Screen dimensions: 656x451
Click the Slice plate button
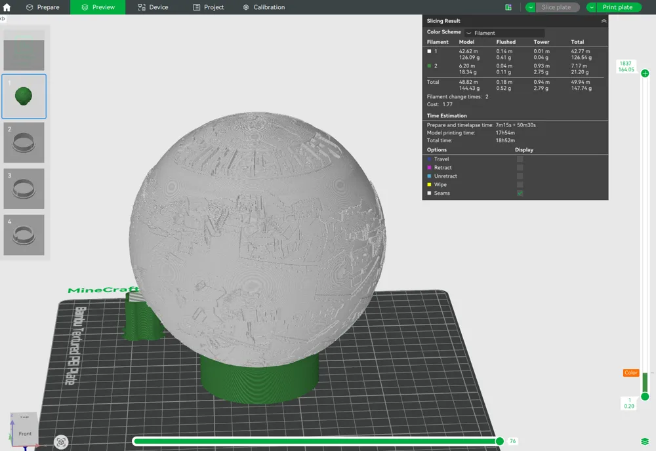tap(558, 7)
